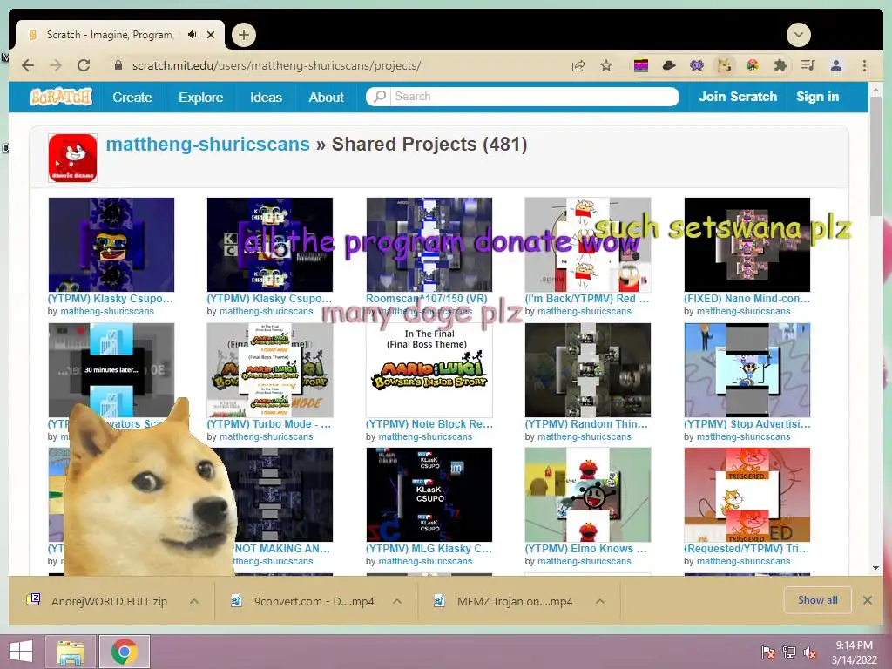Click the mattheng-shuricscans avatar image
The image size is (892, 669).
73,159
